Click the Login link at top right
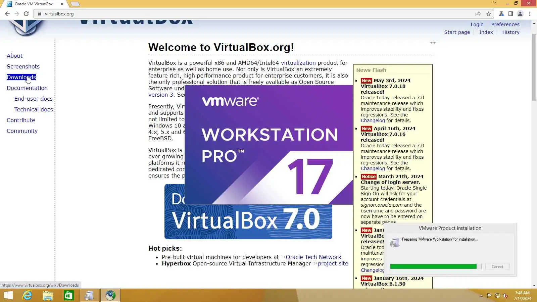The image size is (537, 302). (x=477, y=24)
